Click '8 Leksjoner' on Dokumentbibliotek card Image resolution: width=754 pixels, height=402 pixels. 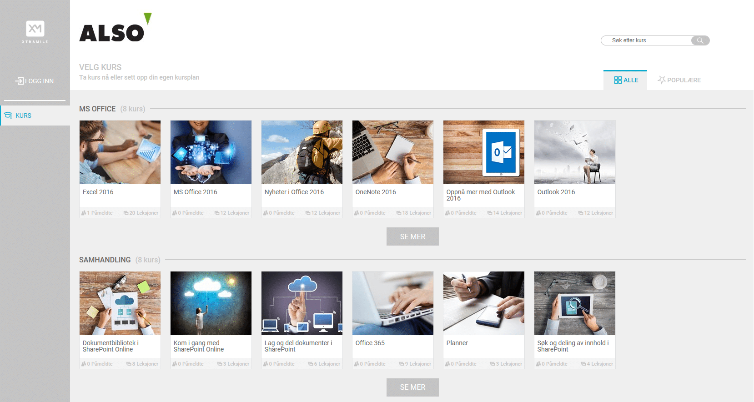pos(145,364)
